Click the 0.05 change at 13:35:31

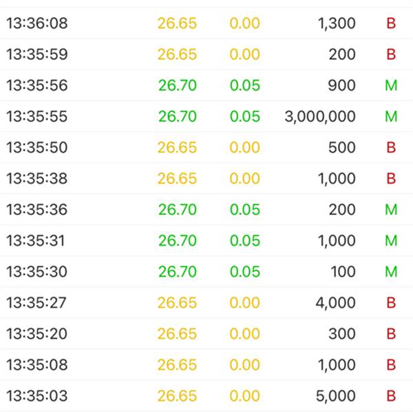click(x=245, y=240)
